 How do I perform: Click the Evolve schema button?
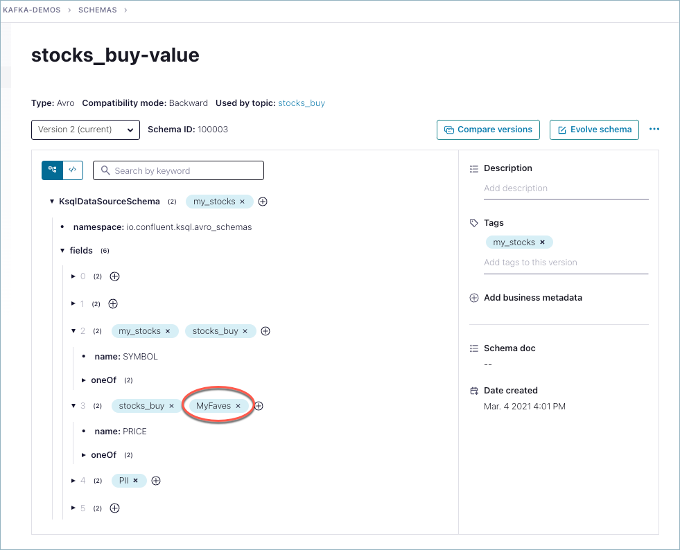point(594,130)
